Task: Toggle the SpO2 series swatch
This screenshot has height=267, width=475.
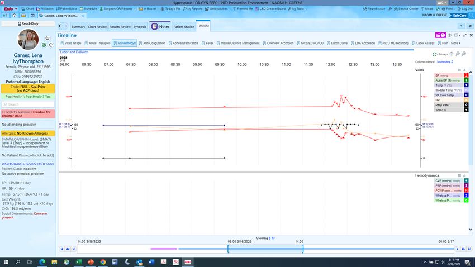Action: pyautogui.click(x=466, y=109)
